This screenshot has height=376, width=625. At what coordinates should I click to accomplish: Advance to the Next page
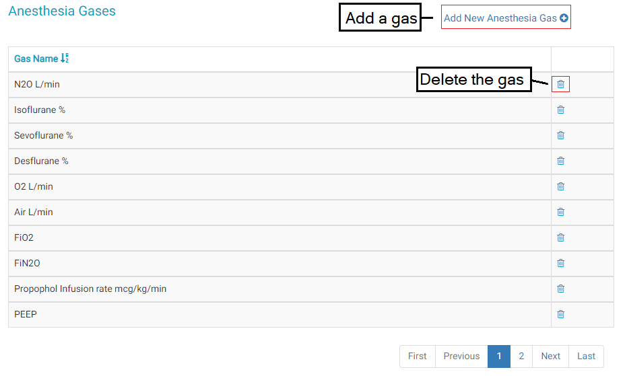coord(550,356)
